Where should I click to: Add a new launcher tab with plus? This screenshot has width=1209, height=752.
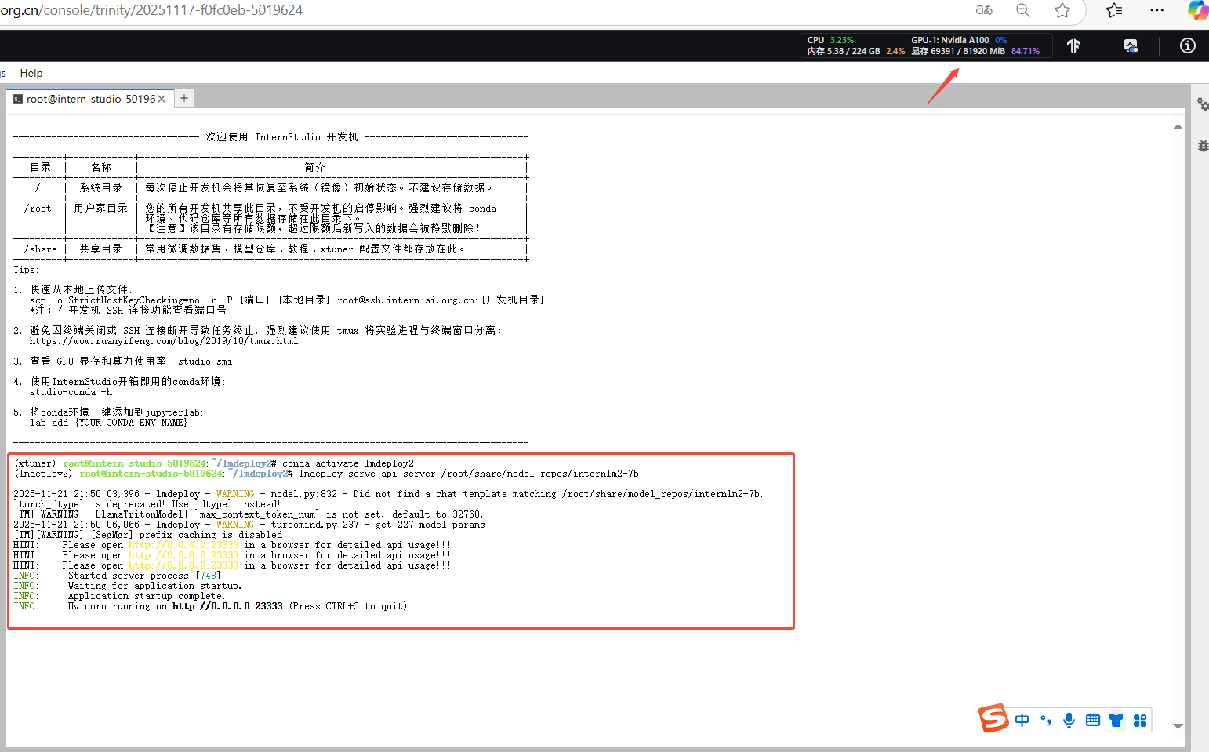184,98
